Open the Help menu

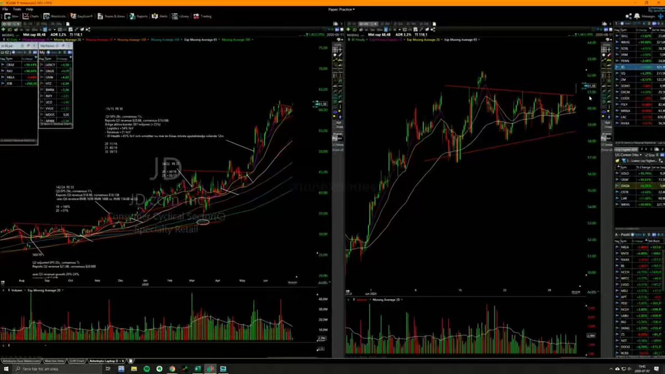tap(29, 9)
